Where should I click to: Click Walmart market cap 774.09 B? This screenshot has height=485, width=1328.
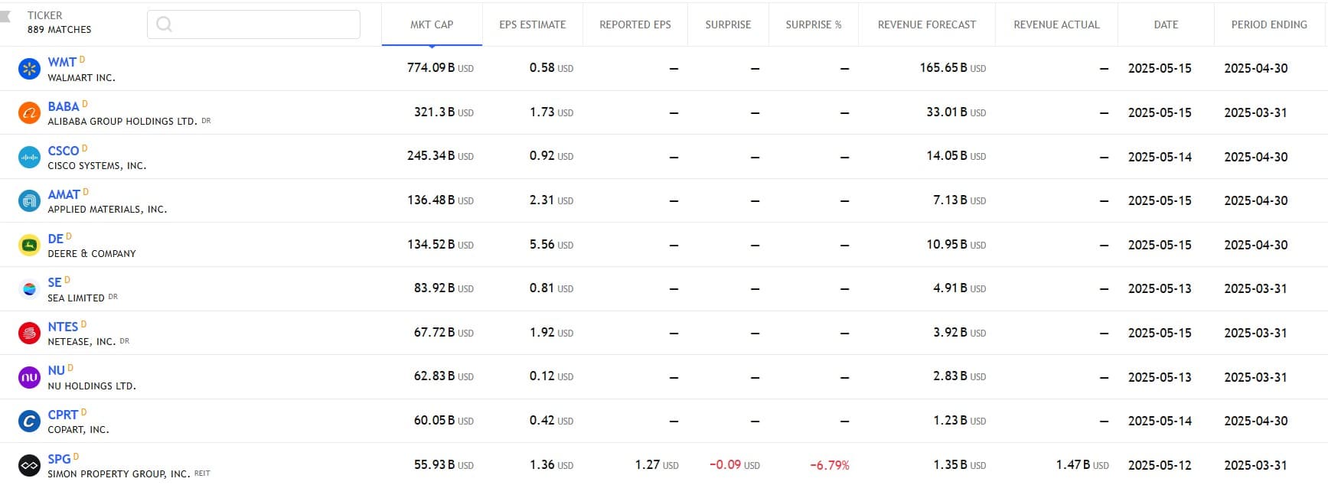[x=440, y=68]
